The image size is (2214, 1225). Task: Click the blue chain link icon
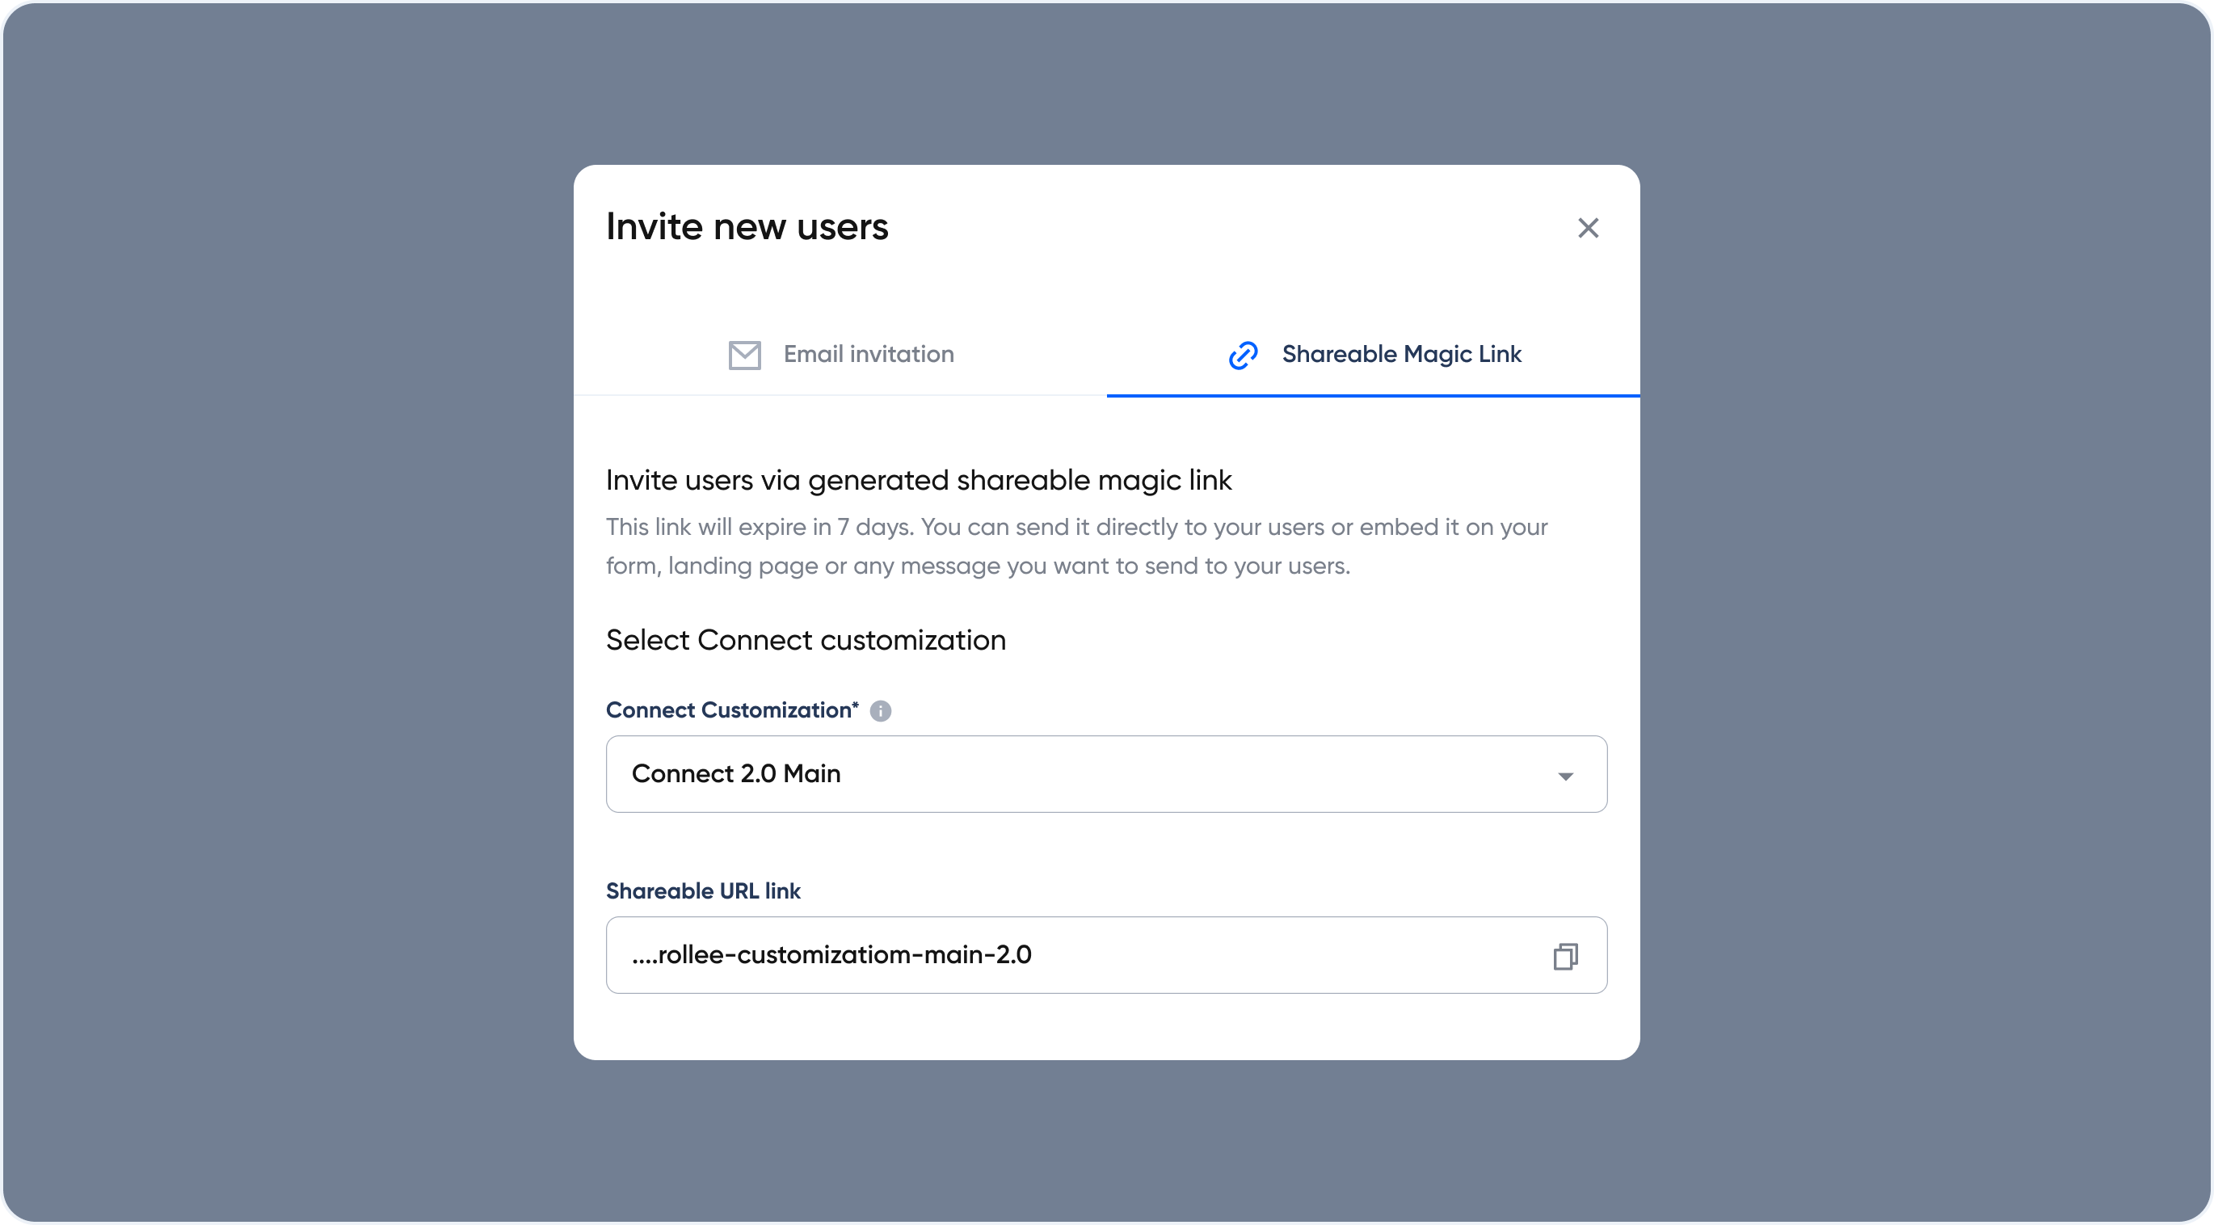click(1243, 355)
